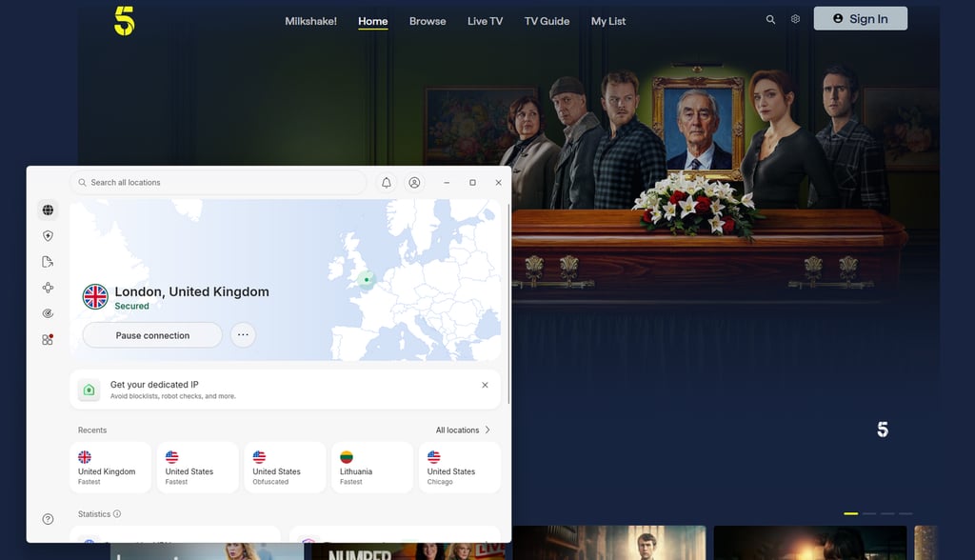Open Live TV page

(x=485, y=21)
